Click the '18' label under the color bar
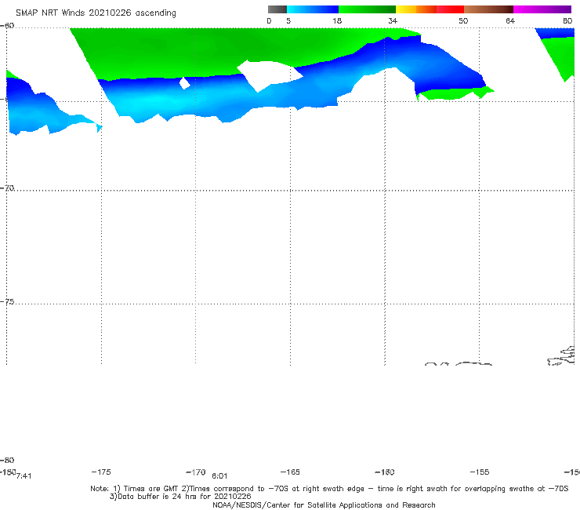Image resolution: width=580 pixels, height=510 pixels. pos(337,21)
